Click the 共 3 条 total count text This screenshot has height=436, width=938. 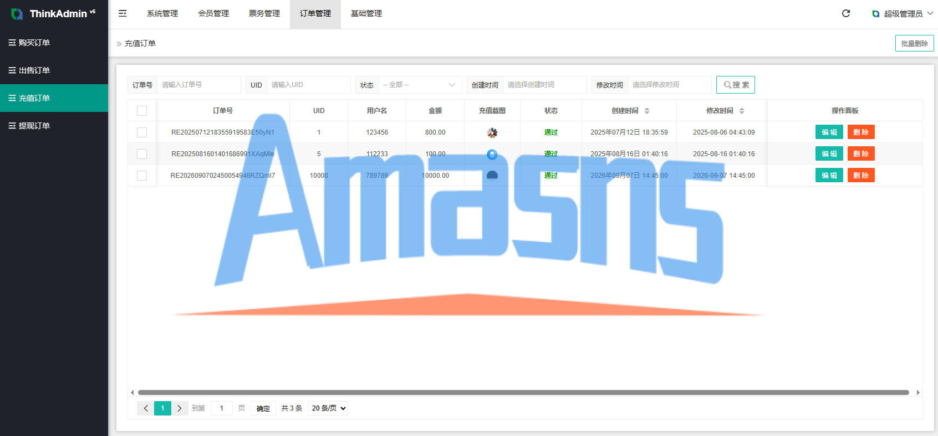(292, 408)
